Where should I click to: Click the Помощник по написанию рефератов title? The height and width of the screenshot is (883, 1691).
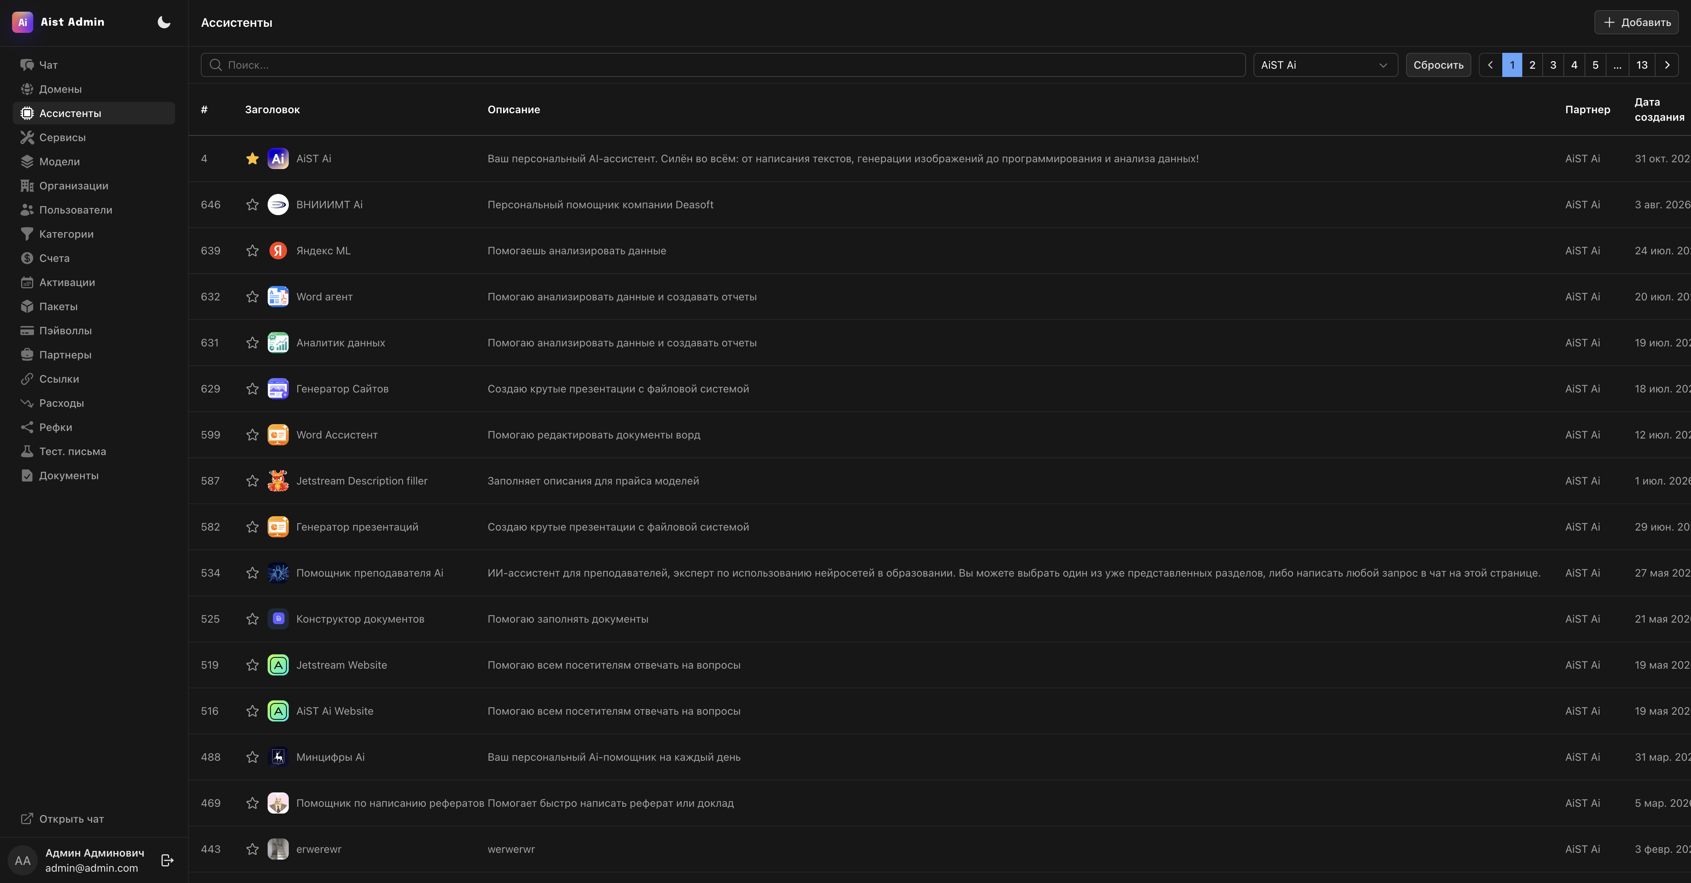pyautogui.click(x=390, y=803)
